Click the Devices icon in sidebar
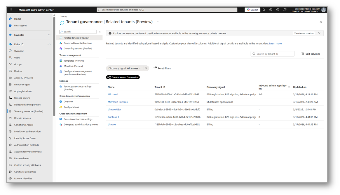The image size is (340, 195). [x=10, y=71]
